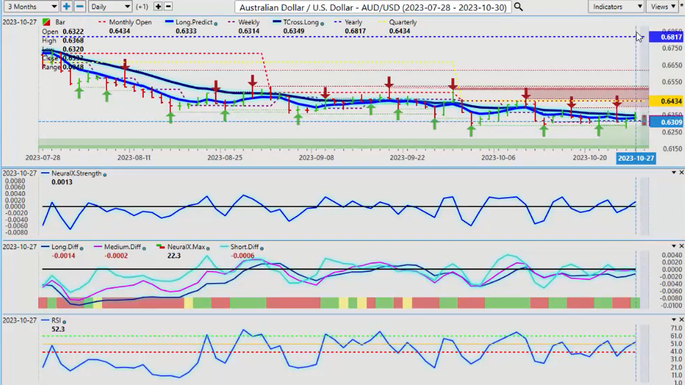Click the 2023-08-11 date axis label
Viewport: 685px width, 385px height.
point(134,158)
